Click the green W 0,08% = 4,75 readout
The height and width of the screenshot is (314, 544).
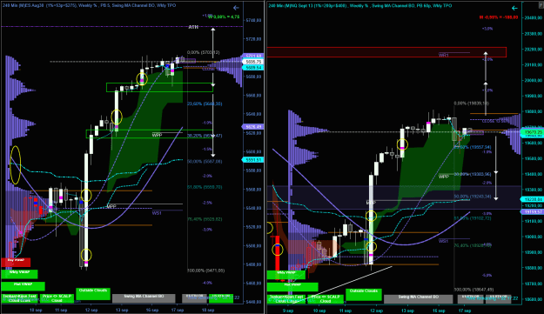pos(224,17)
